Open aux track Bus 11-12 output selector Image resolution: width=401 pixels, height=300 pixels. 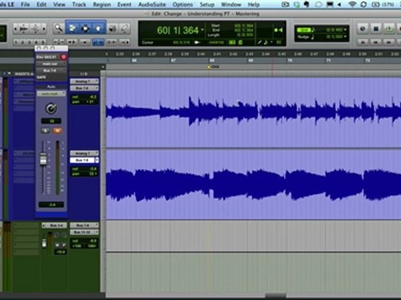pyautogui.click(x=84, y=232)
